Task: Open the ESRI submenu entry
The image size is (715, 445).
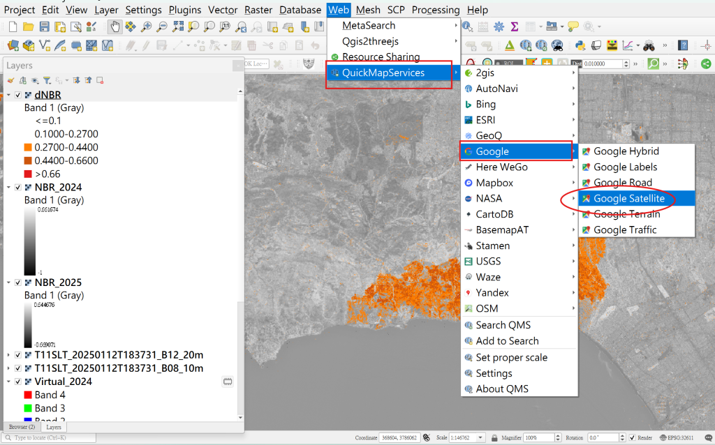Action: point(519,120)
